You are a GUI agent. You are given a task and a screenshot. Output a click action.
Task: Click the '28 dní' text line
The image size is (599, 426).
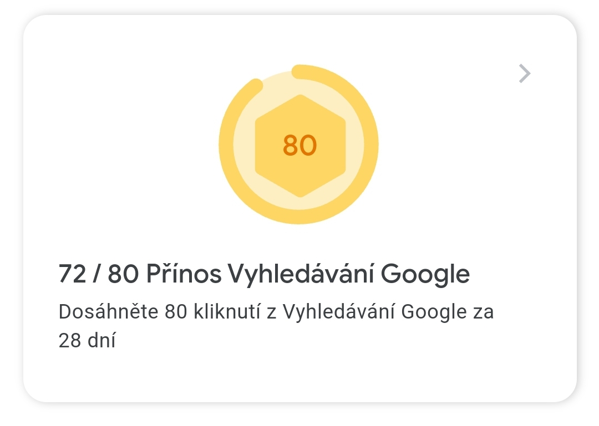pos(87,340)
